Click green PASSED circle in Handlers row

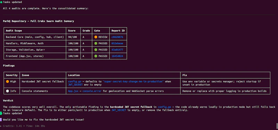96,44
